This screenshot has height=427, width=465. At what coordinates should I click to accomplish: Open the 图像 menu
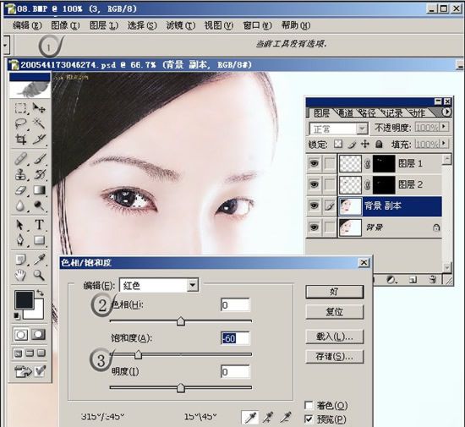pos(65,25)
